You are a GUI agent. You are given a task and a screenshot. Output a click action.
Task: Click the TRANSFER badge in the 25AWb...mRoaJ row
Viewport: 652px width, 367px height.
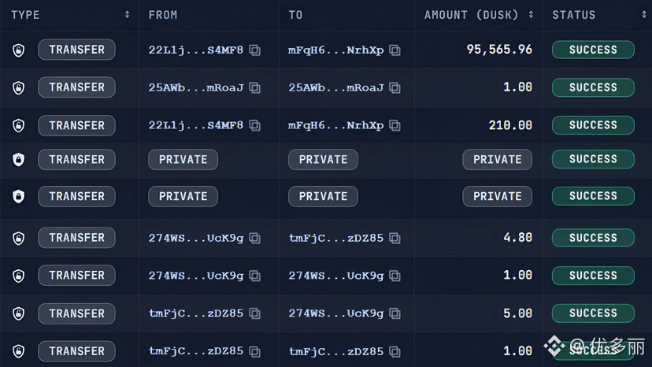point(76,87)
